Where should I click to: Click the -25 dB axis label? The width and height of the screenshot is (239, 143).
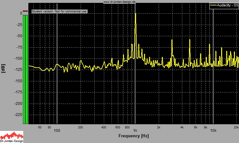pyautogui.click(x=19, y=24)
